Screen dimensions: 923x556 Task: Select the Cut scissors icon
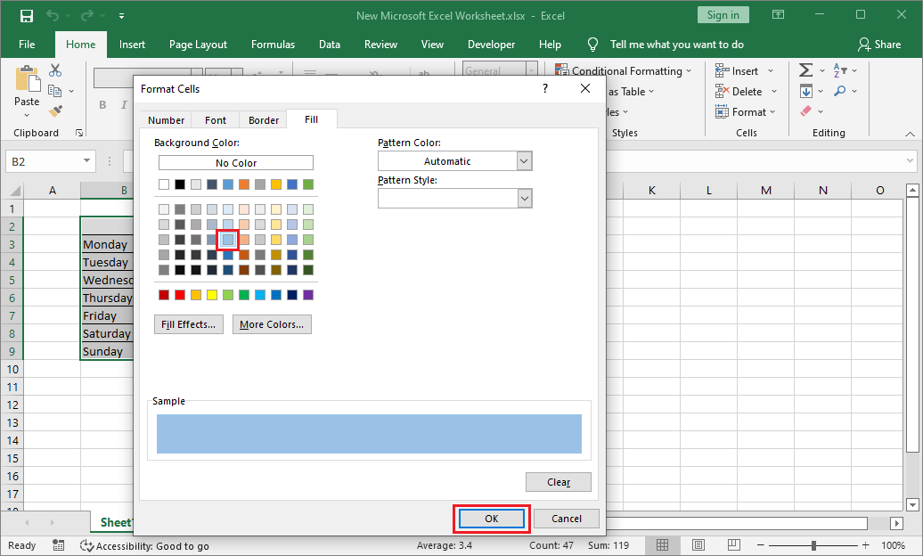tap(55, 69)
